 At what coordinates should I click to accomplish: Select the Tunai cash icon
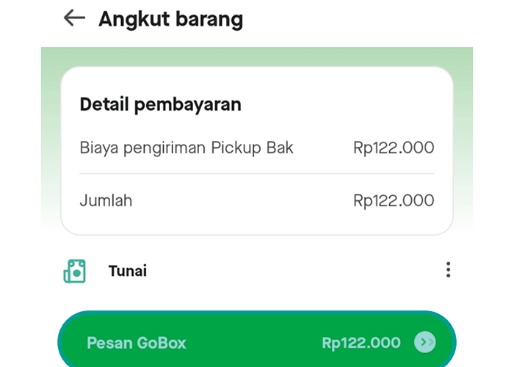click(75, 271)
